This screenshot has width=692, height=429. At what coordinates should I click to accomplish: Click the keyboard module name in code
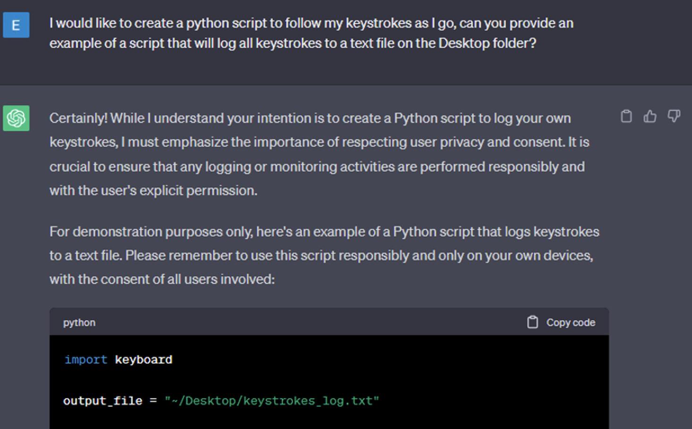click(x=143, y=360)
